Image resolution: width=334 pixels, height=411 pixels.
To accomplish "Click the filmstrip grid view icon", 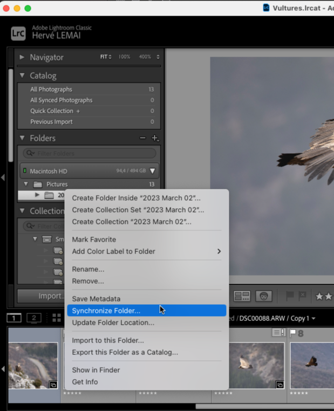I will 57,318.
